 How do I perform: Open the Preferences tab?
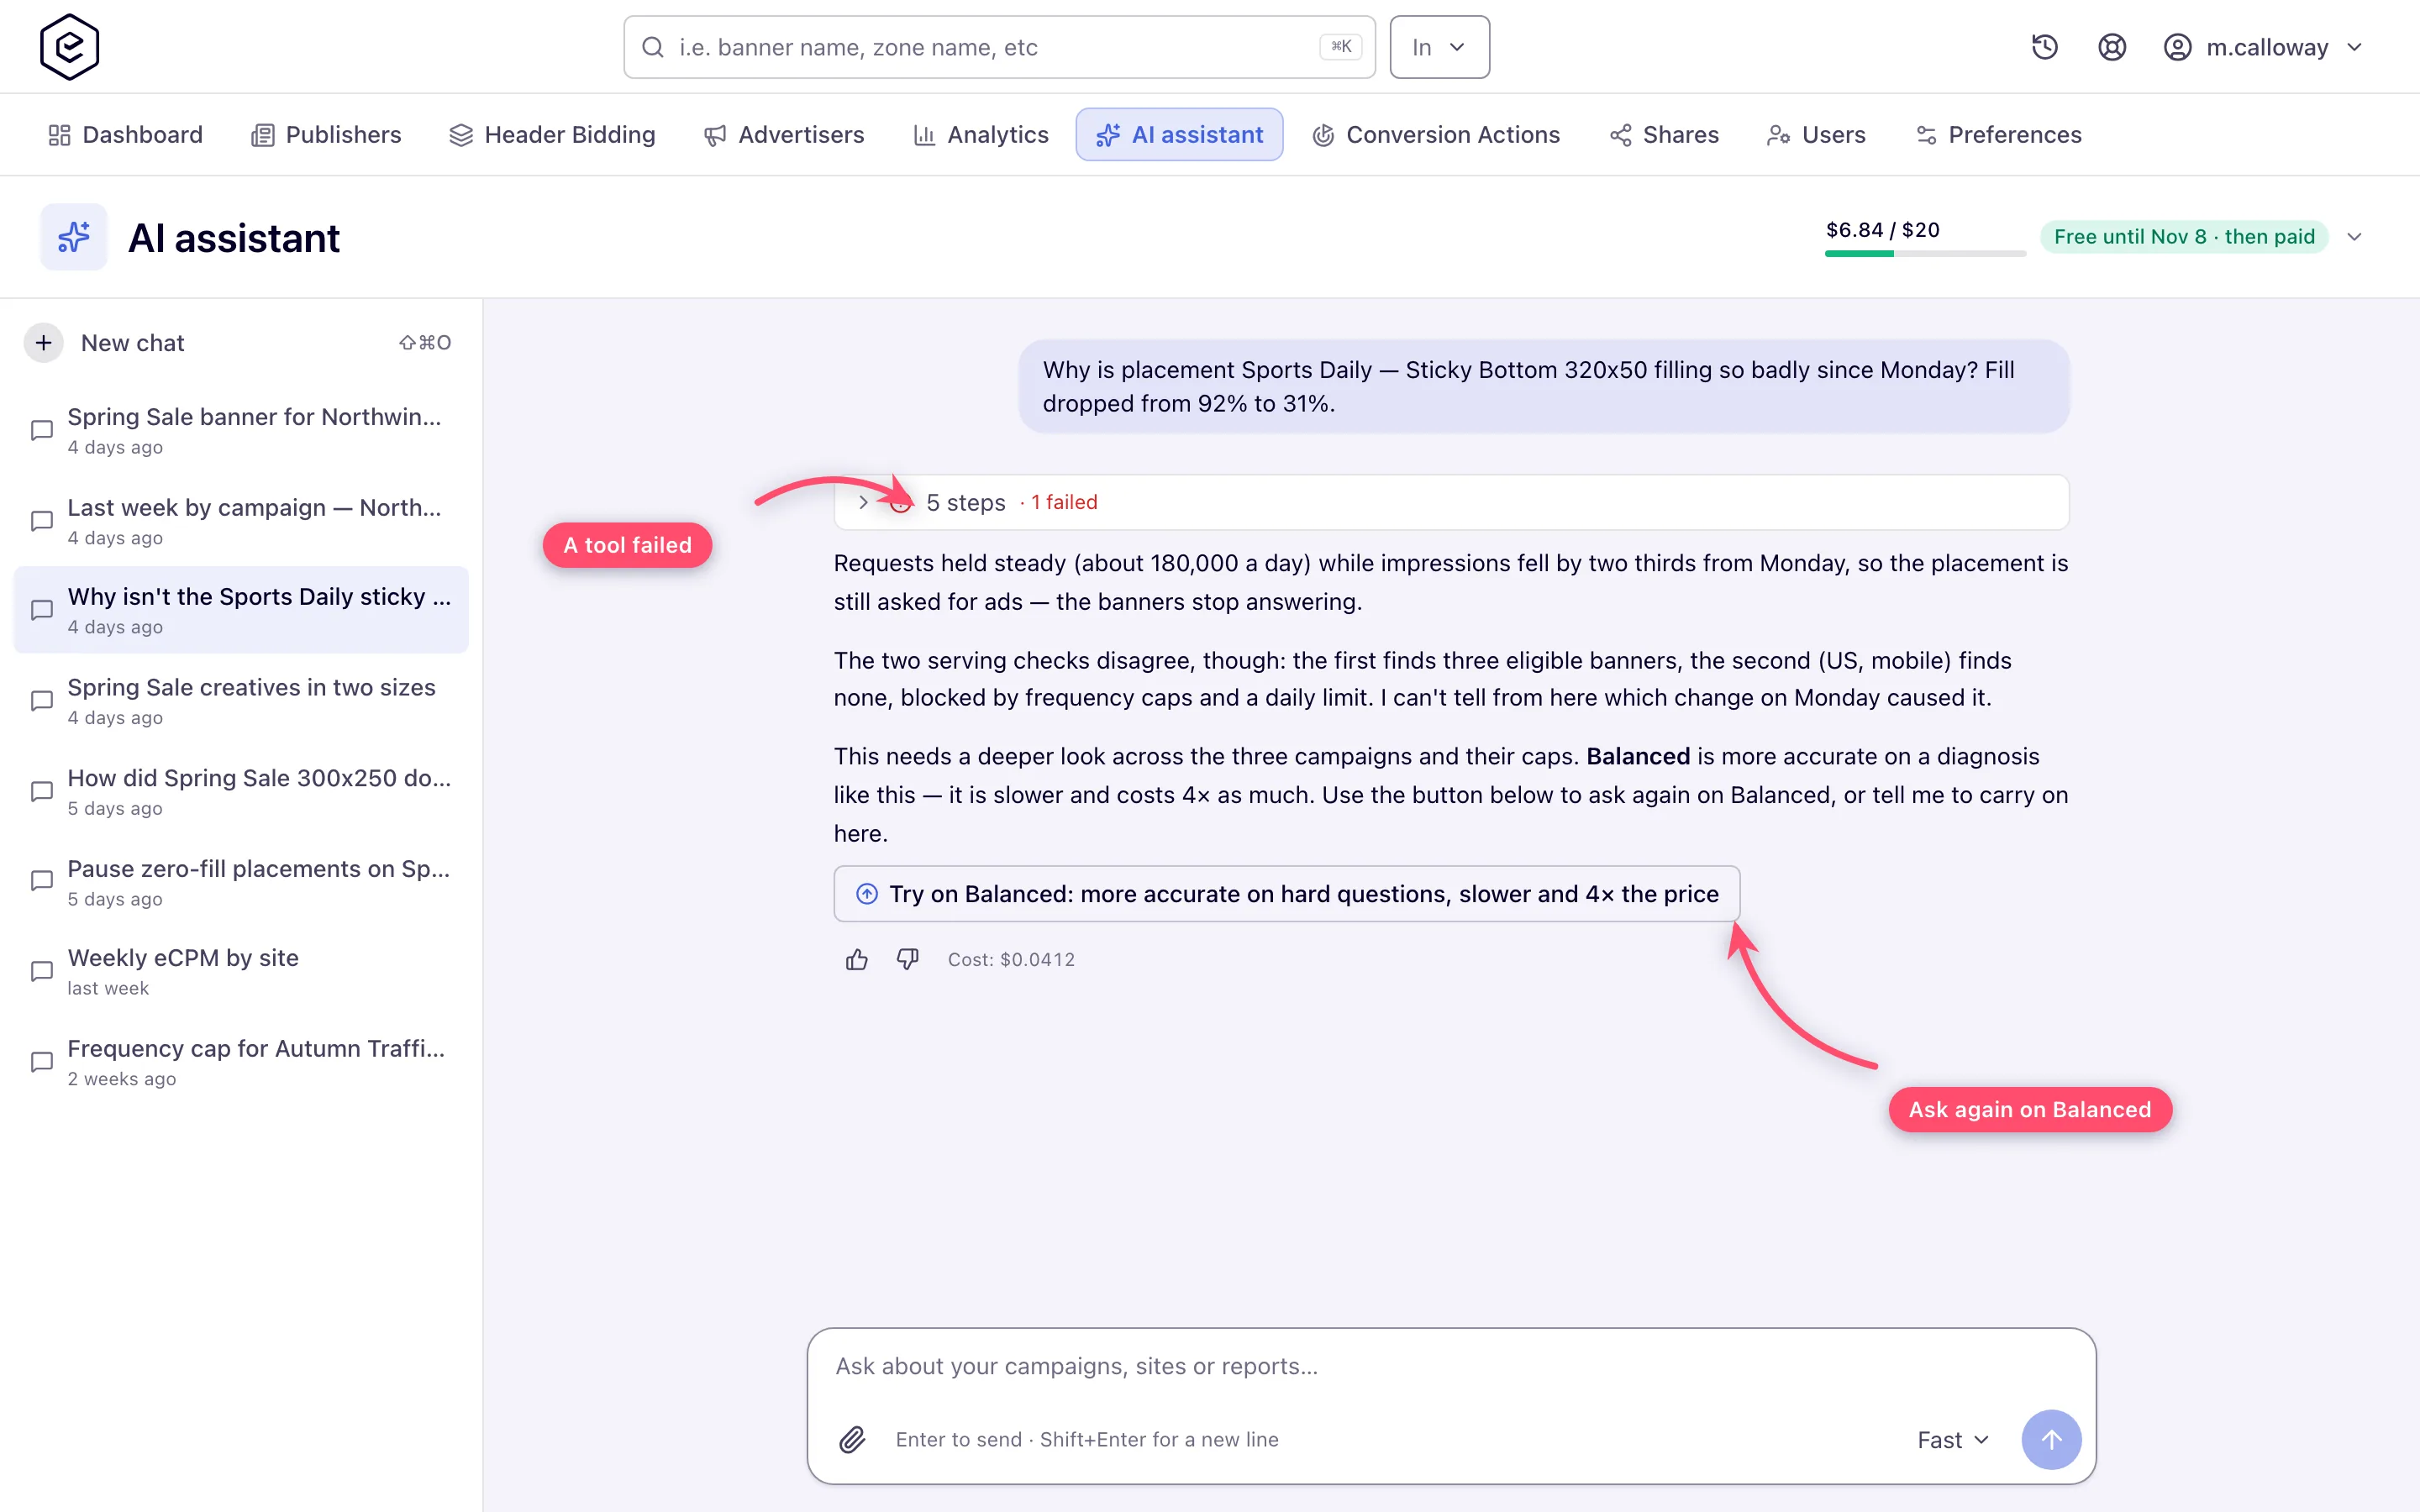[x=1998, y=135]
